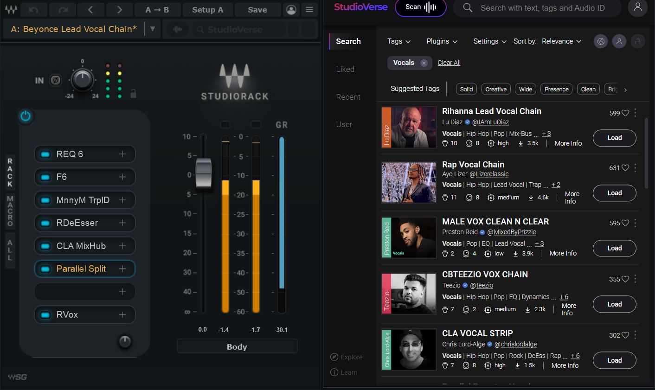Click the output level fader handle
Image resolution: width=655 pixels, height=390 pixels.
click(204, 173)
